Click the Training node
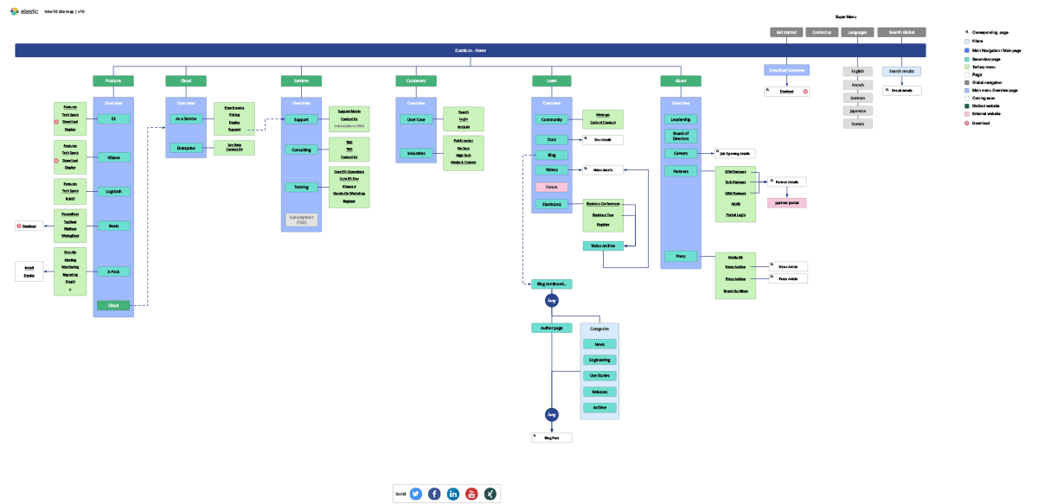 point(301,187)
